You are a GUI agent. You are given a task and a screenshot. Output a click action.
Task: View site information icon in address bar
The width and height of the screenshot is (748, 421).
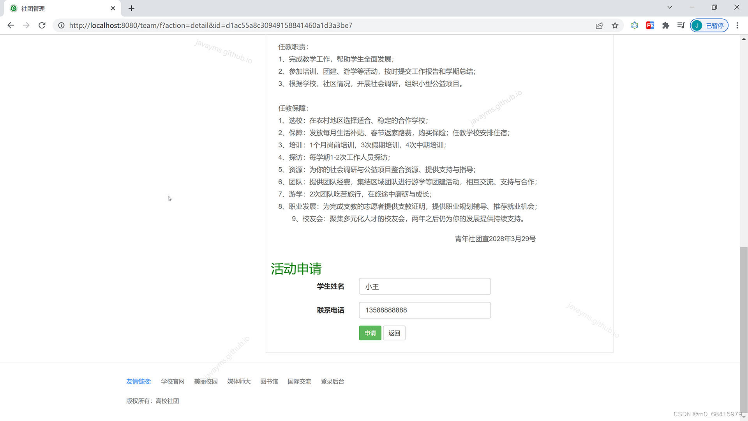click(x=61, y=25)
